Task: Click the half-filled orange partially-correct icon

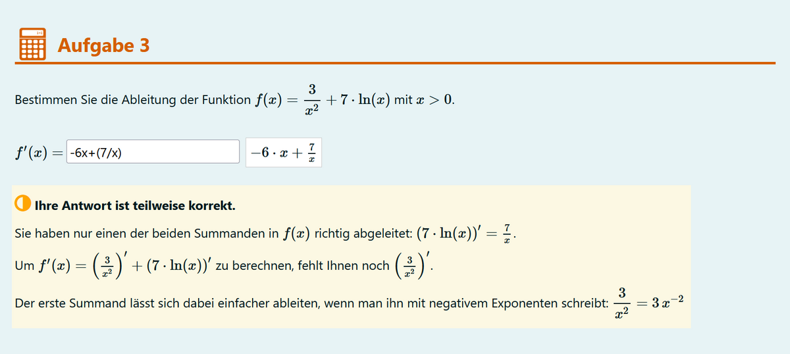Action: tap(22, 205)
